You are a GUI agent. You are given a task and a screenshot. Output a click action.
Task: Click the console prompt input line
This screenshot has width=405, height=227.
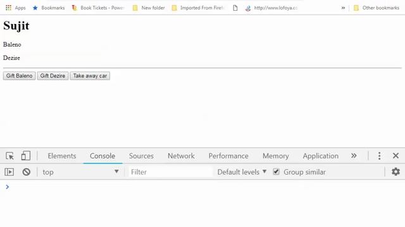202,187
